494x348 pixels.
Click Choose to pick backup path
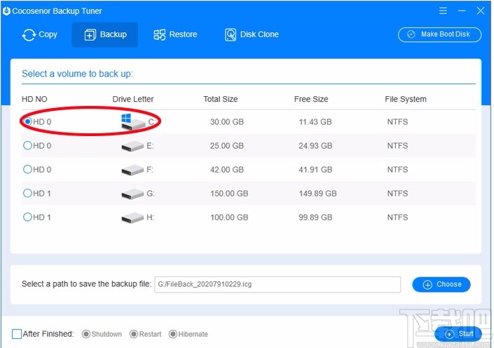[x=441, y=284]
